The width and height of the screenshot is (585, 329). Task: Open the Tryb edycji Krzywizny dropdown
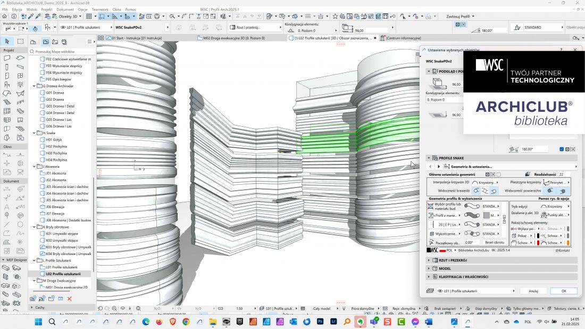[556, 206]
